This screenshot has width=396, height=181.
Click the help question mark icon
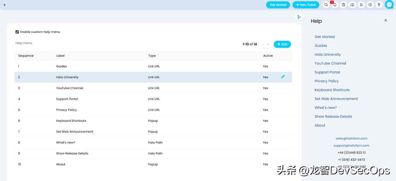click(379, 5)
